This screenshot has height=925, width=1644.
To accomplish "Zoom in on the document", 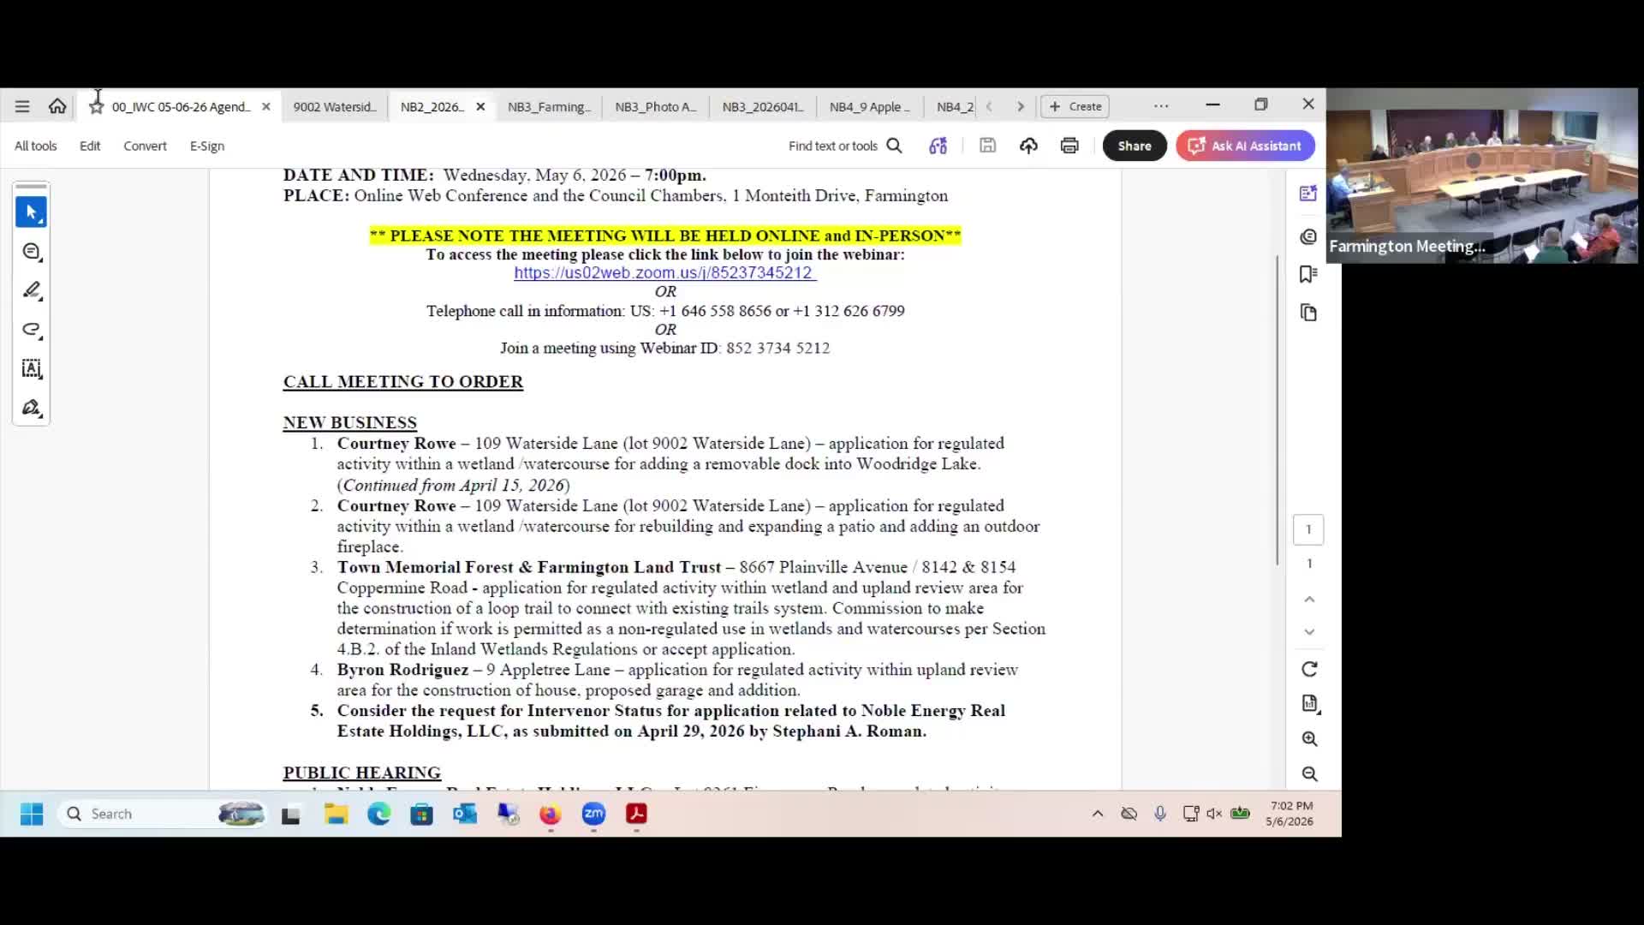I will tap(1309, 739).
